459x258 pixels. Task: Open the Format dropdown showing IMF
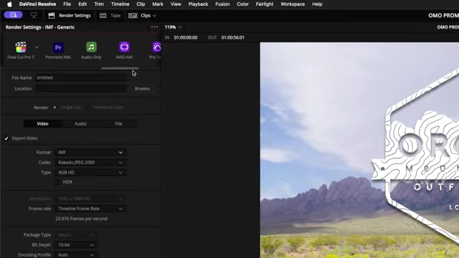click(x=90, y=153)
